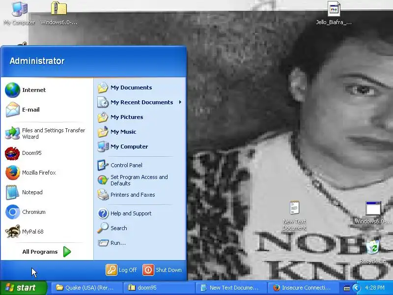The height and width of the screenshot is (295, 393).
Task: Open E-mail from the Start menu
Action: [x=47, y=110]
